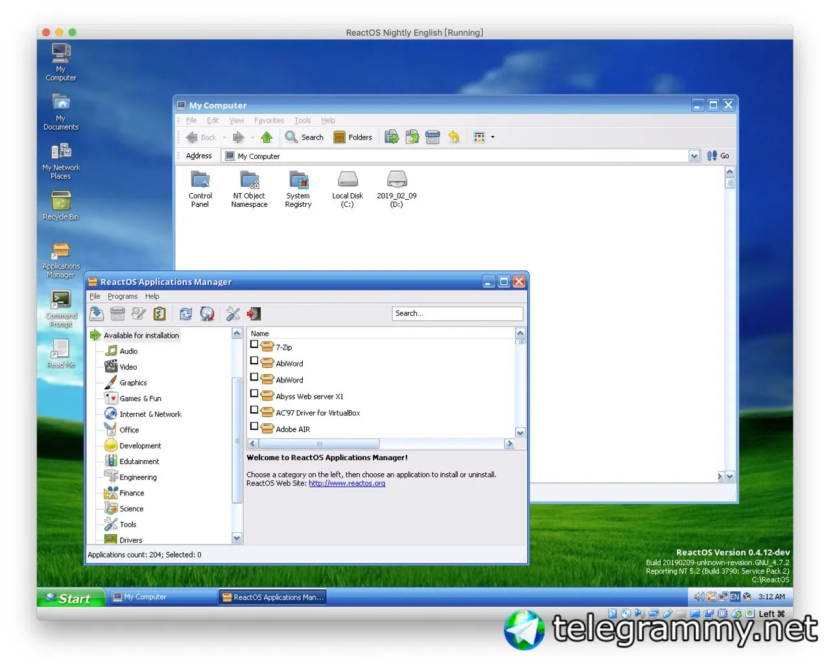Click the down arrow of the category tree scrollbar
The height and width of the screenshot is (669, 830).
click(237, 538)
